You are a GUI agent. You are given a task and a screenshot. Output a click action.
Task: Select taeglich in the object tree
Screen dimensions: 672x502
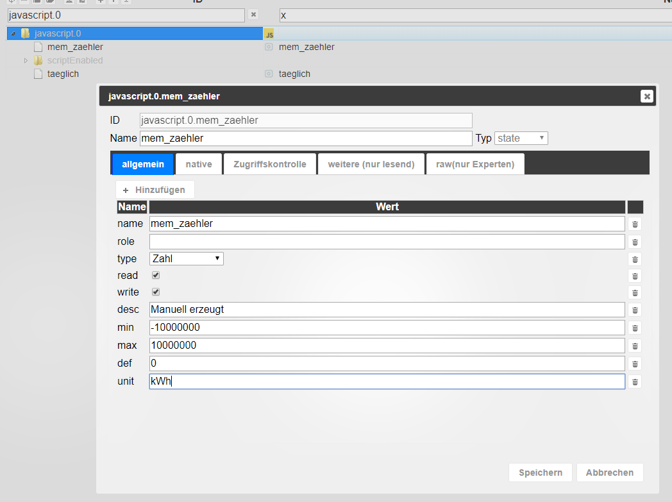click(63, 74)
